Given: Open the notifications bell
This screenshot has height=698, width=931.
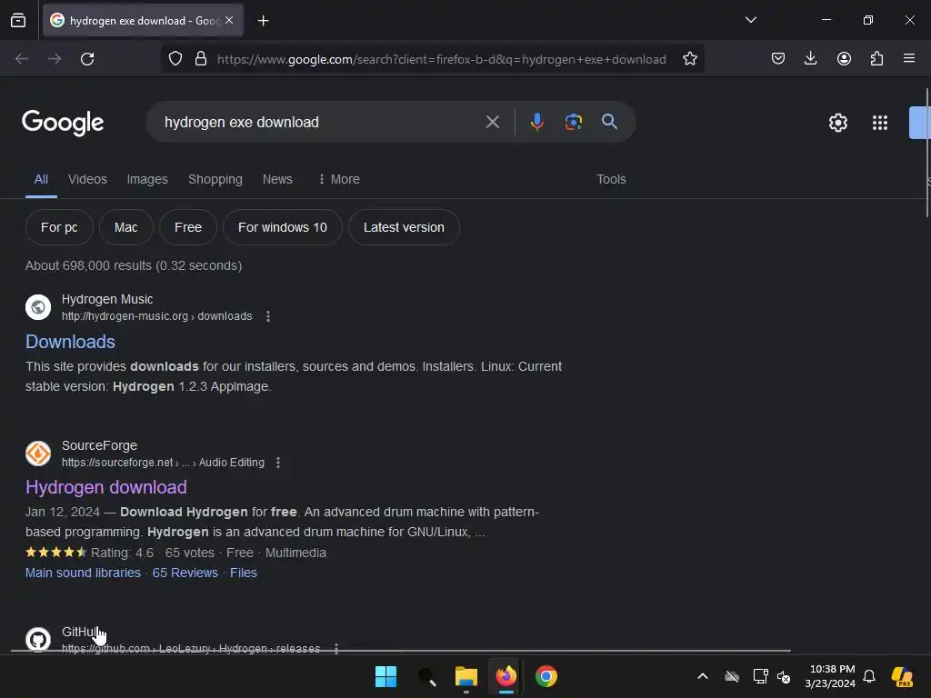Looking at the screenshot, I should click(869, 676).
